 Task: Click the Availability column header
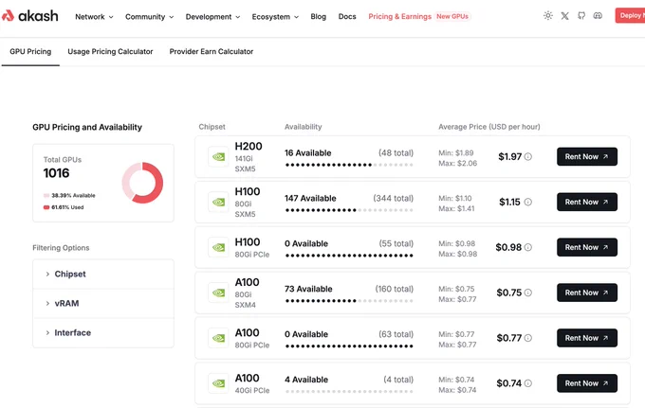pos(304,127)
